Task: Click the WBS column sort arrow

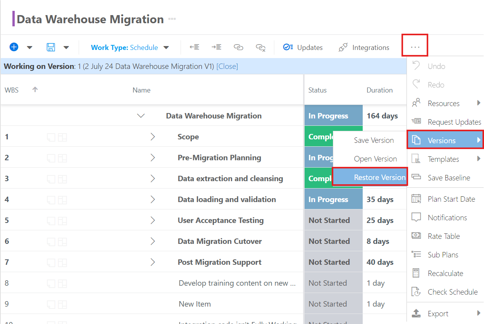Action: [34, 89]
